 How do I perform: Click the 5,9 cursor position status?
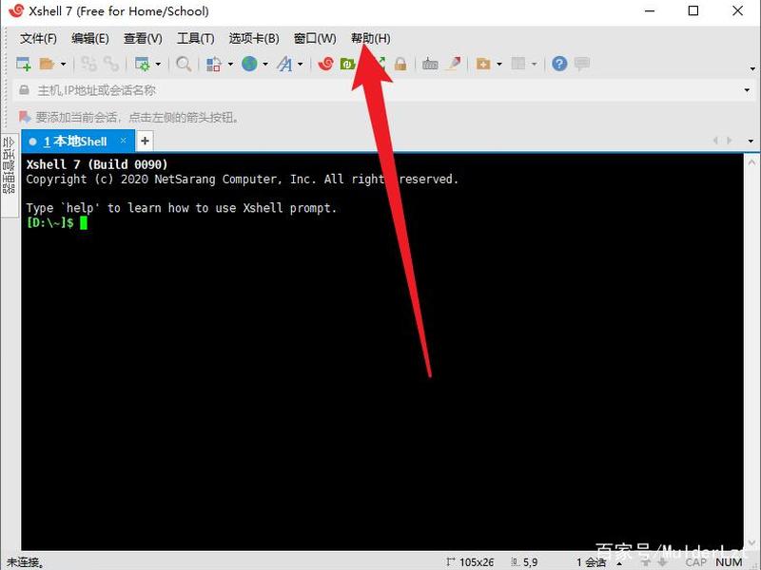tap(525, 562)
